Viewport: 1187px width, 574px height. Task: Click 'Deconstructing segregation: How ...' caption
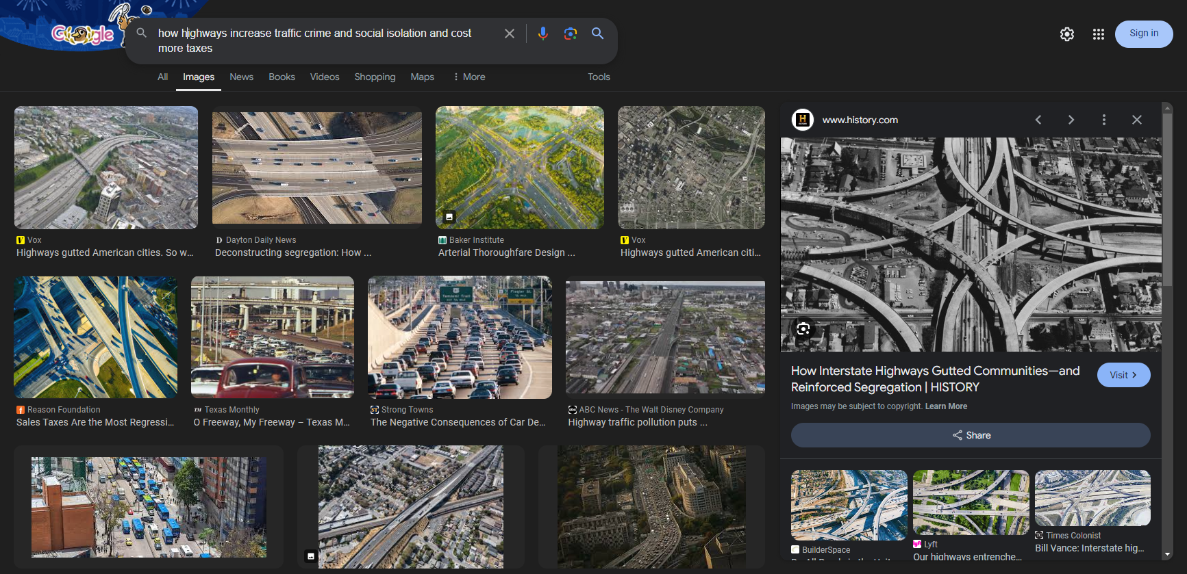point(293,253)
